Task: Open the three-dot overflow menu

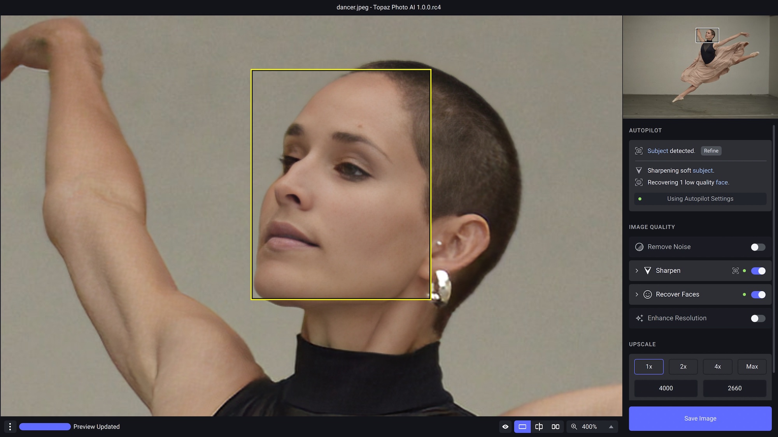Action: (x=10, y=427)
